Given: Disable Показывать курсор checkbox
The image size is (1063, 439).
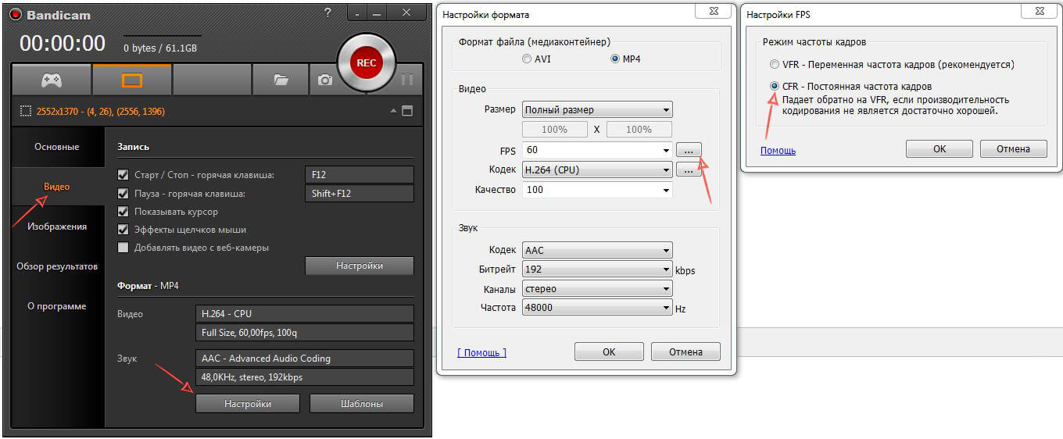Looking at the screenshot, I should coord(123,212).
